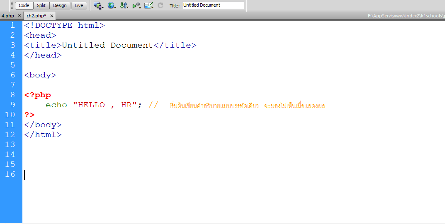The height and width of the screenshot is (224, 445).
Task: Open the Multiscreen preview icon
Action: [x=97, y=5]
